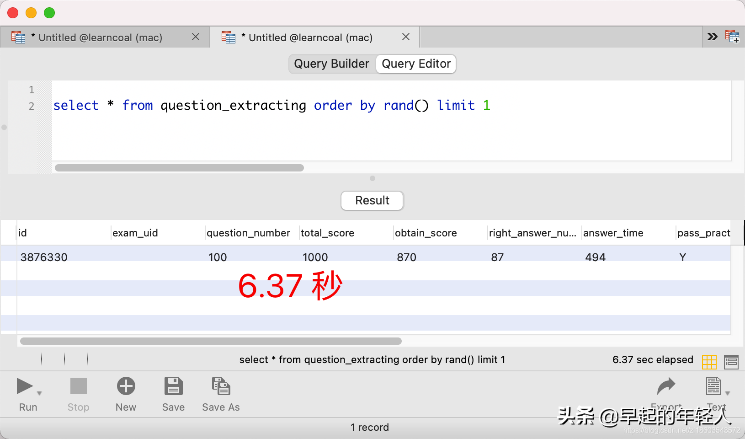
Task: Switch to Query Builder
Action: pos(332,64)
